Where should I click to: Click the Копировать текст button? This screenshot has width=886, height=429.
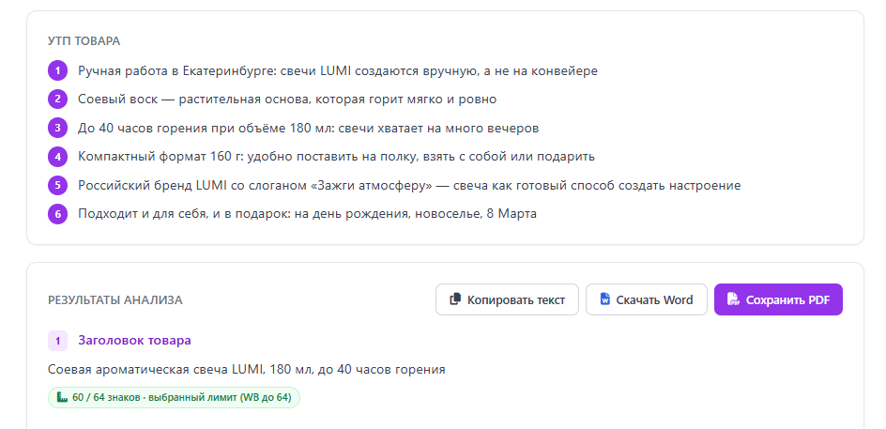(x=507, y=299)
